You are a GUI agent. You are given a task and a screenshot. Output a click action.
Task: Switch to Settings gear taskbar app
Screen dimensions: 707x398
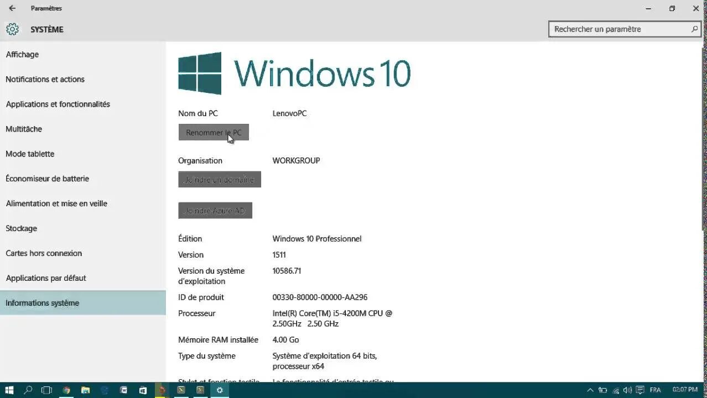(x=220, y=390)
